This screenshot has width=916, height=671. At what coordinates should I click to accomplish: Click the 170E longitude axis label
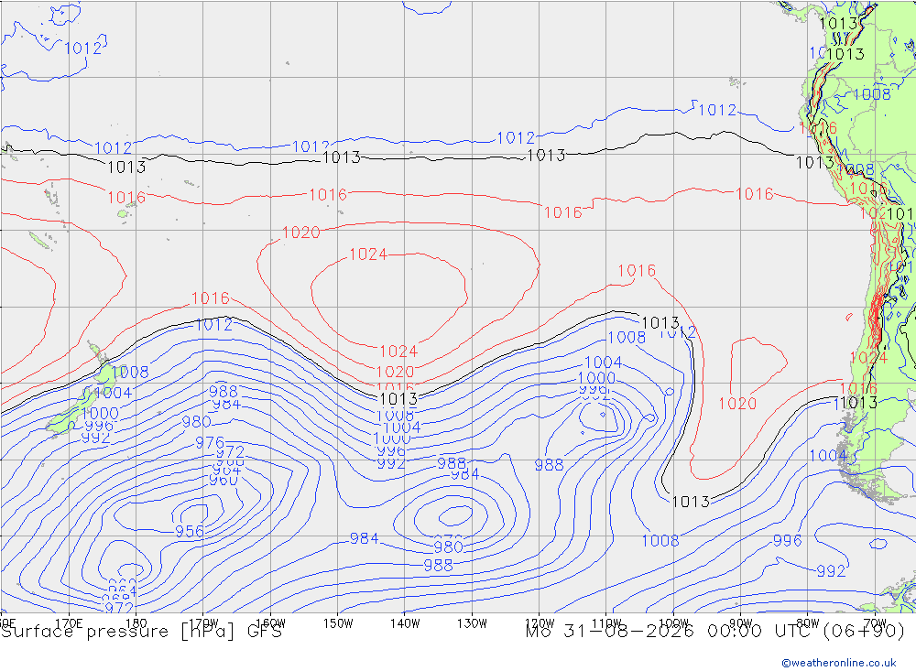(69, 623)
